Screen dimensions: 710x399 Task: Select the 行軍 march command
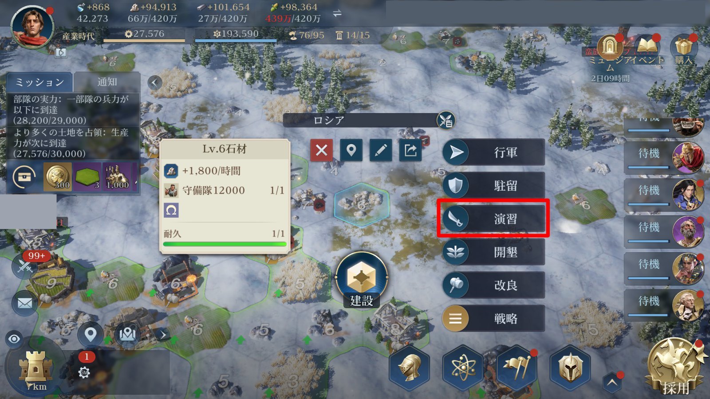point(493,152)
